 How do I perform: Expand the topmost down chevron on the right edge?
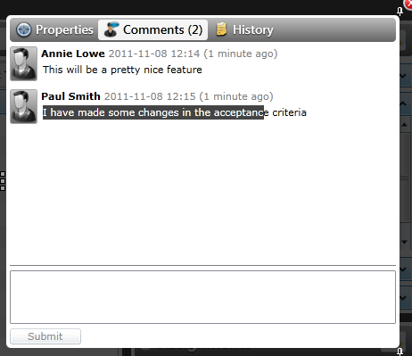(403, 76)
